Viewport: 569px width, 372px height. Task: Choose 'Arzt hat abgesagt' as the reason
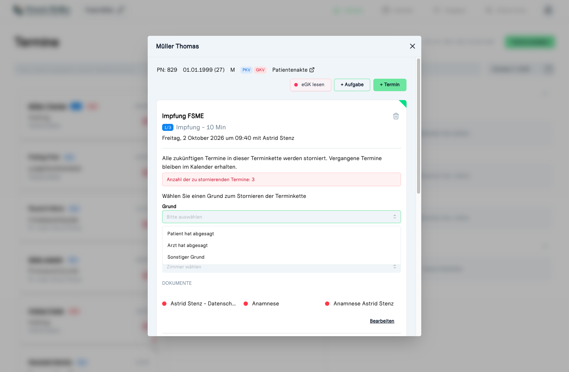click(x=281, y=245)
